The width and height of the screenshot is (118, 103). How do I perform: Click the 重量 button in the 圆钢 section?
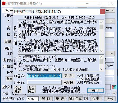pos(9,79)
